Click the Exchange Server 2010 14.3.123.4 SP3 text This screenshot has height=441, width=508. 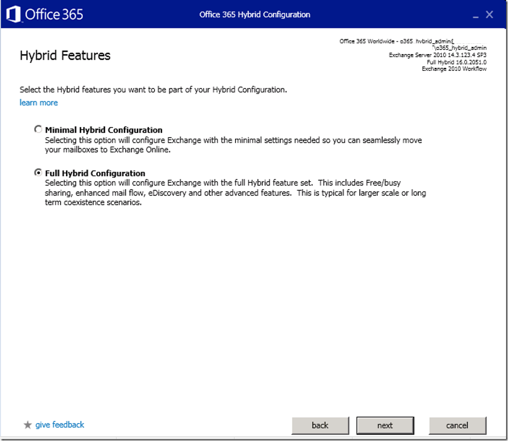(x=438, y=55)
